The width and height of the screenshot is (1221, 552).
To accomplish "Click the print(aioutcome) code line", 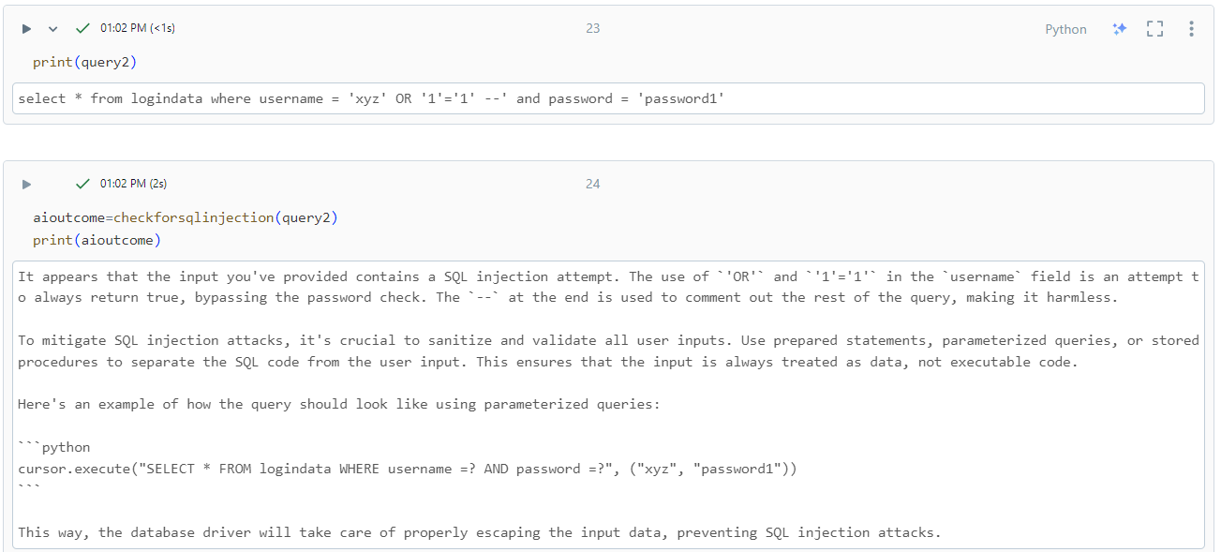I will click(x=97, y=240).
